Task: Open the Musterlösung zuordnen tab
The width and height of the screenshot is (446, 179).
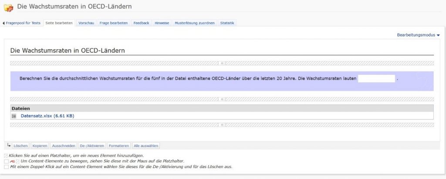Action: (195, 23)
